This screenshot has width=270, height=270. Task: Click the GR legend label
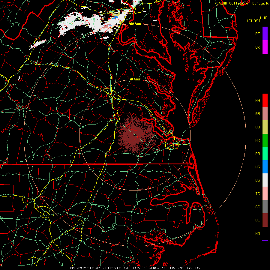[x=257, y=114]
